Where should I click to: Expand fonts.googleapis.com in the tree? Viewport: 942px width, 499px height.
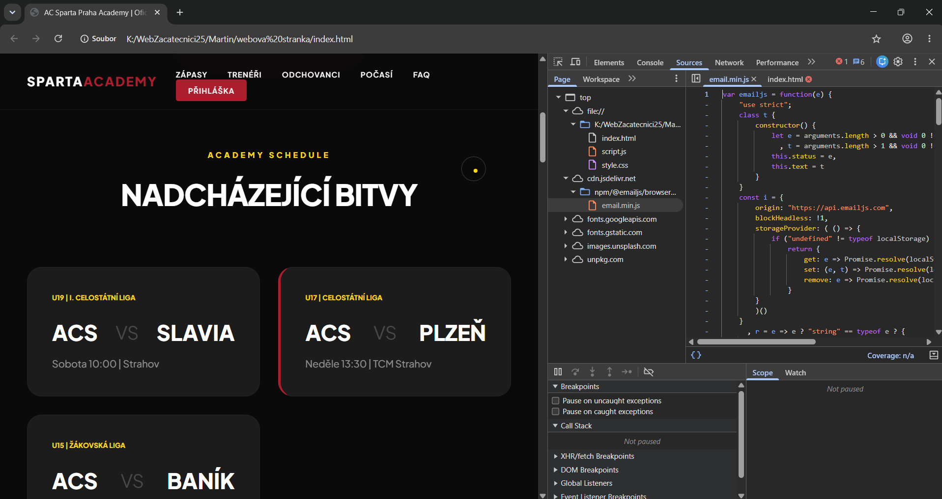(x=566, y=219)
